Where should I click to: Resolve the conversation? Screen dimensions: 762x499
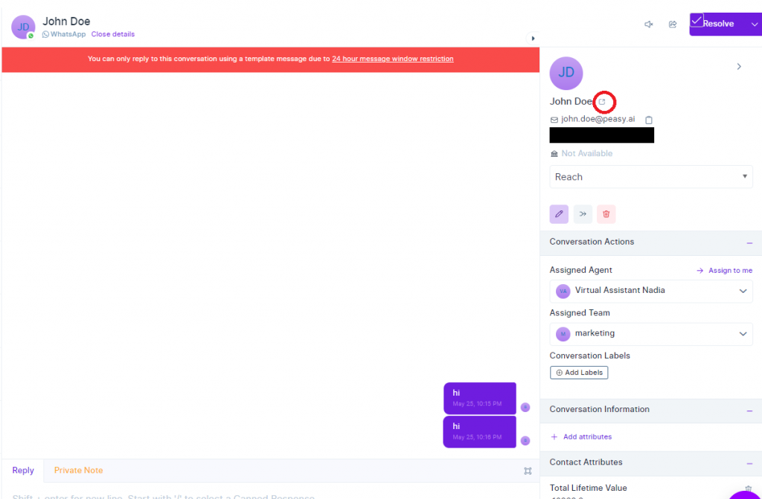tap(718, 24)
